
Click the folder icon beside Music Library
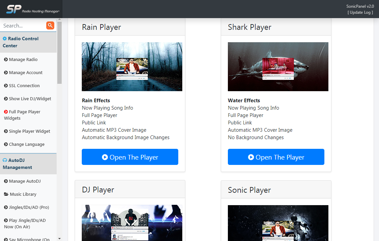6,194
